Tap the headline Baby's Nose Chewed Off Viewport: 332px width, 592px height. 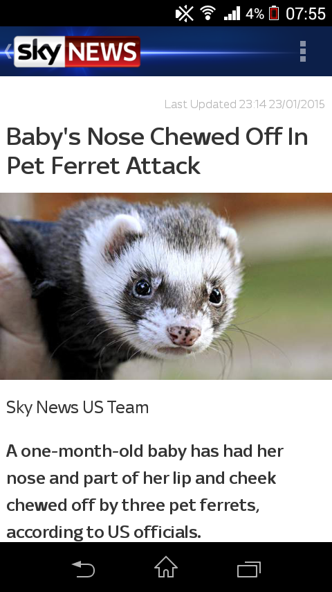(158, 151)
